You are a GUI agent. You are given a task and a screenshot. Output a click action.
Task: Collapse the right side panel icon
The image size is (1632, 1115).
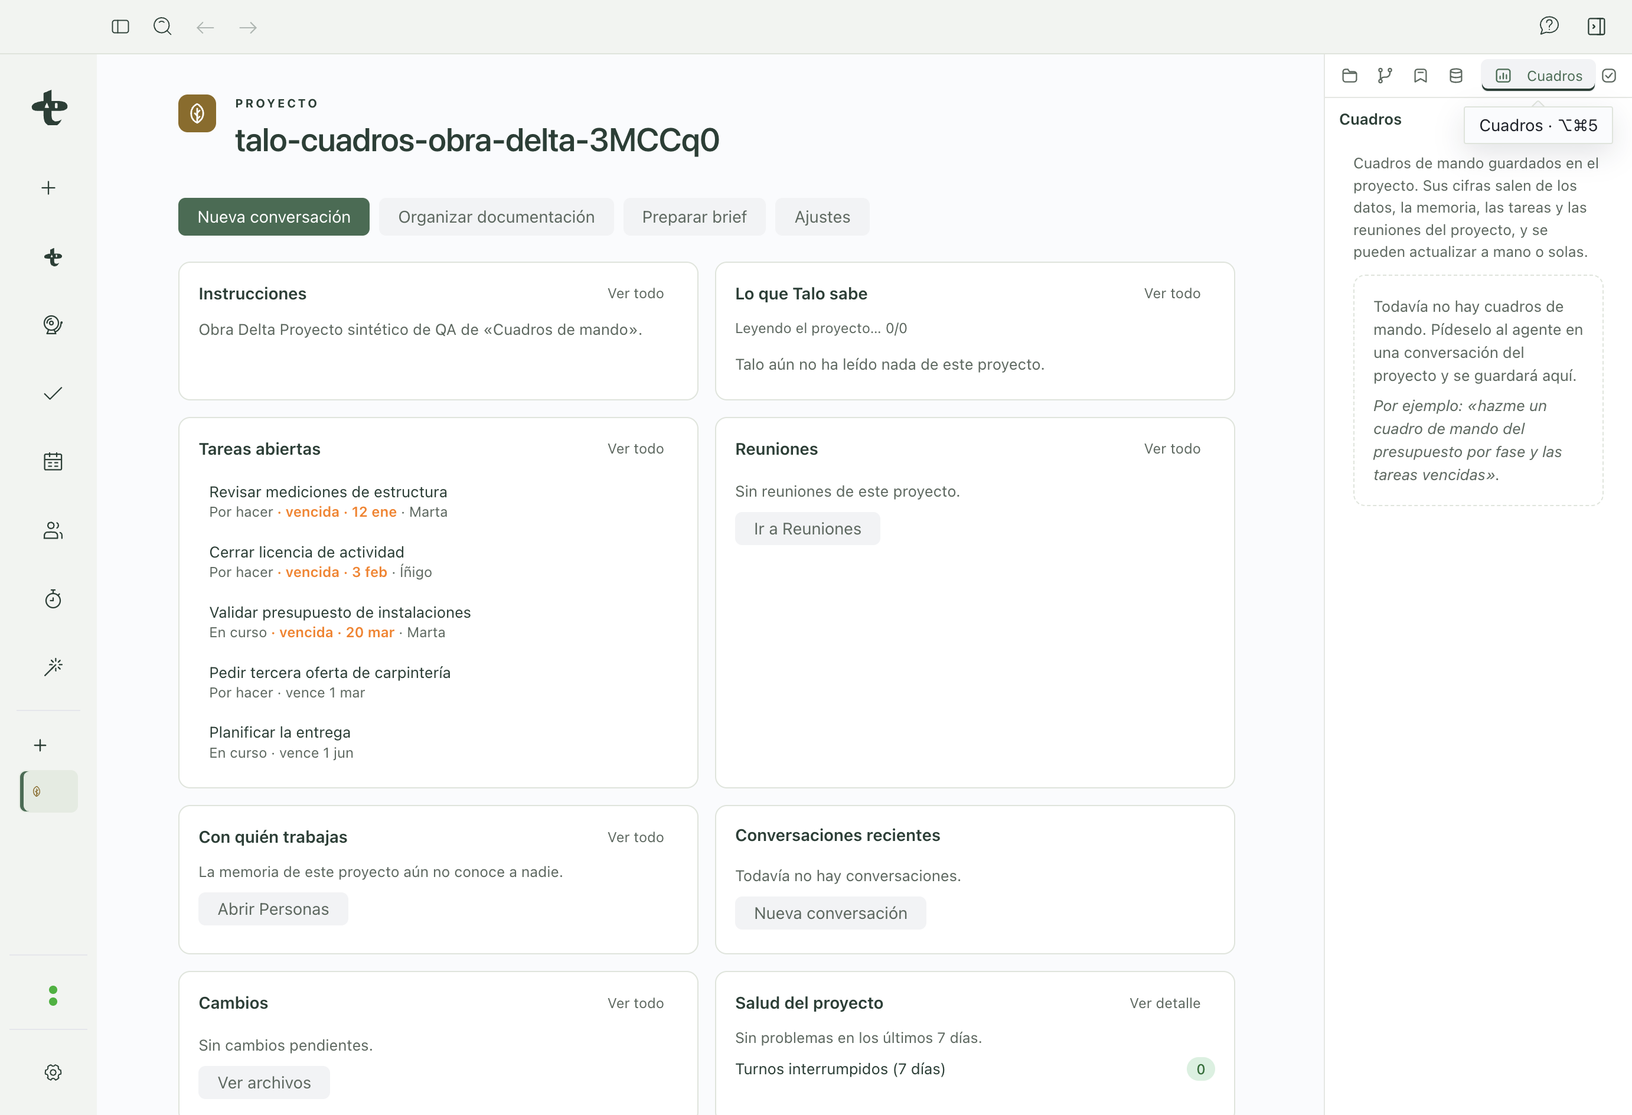coord(1595,27)
